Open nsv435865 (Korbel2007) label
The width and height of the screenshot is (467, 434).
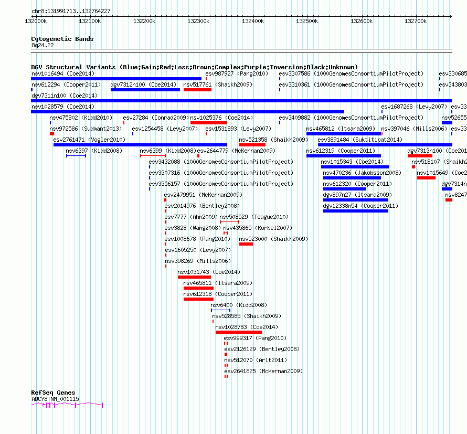258,228
